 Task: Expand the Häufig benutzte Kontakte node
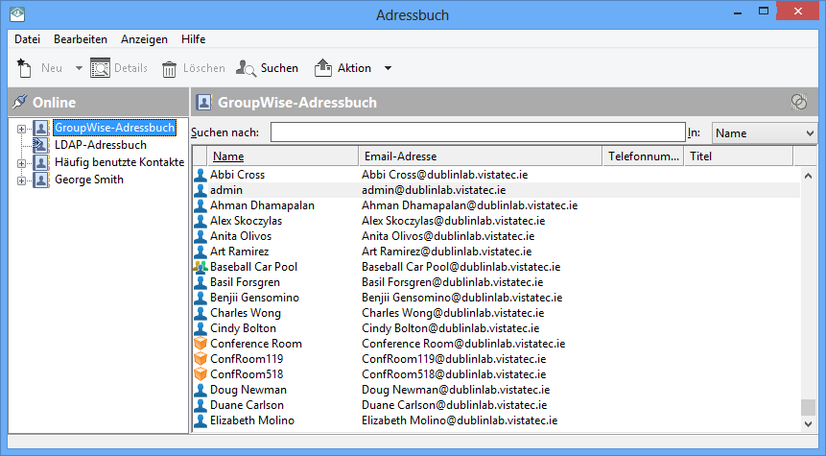[21, 163]
